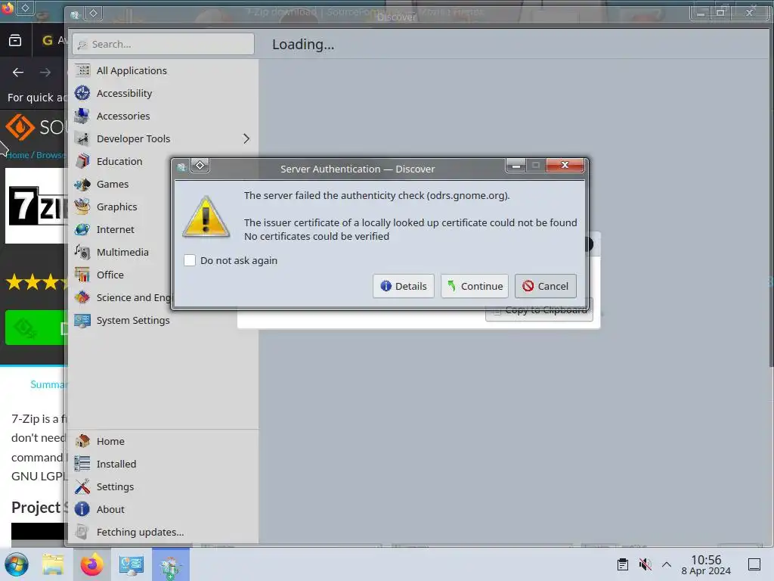Open the Summary tab in Firefox
The width and height of the screenshot is (774, 581).
click(48, 384)
